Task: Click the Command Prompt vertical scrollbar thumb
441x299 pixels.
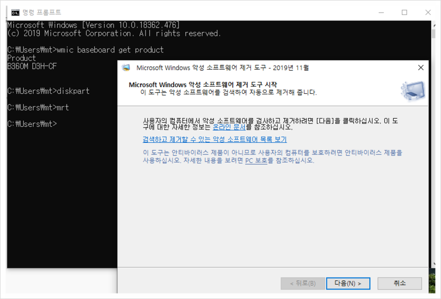Action: 433,34
